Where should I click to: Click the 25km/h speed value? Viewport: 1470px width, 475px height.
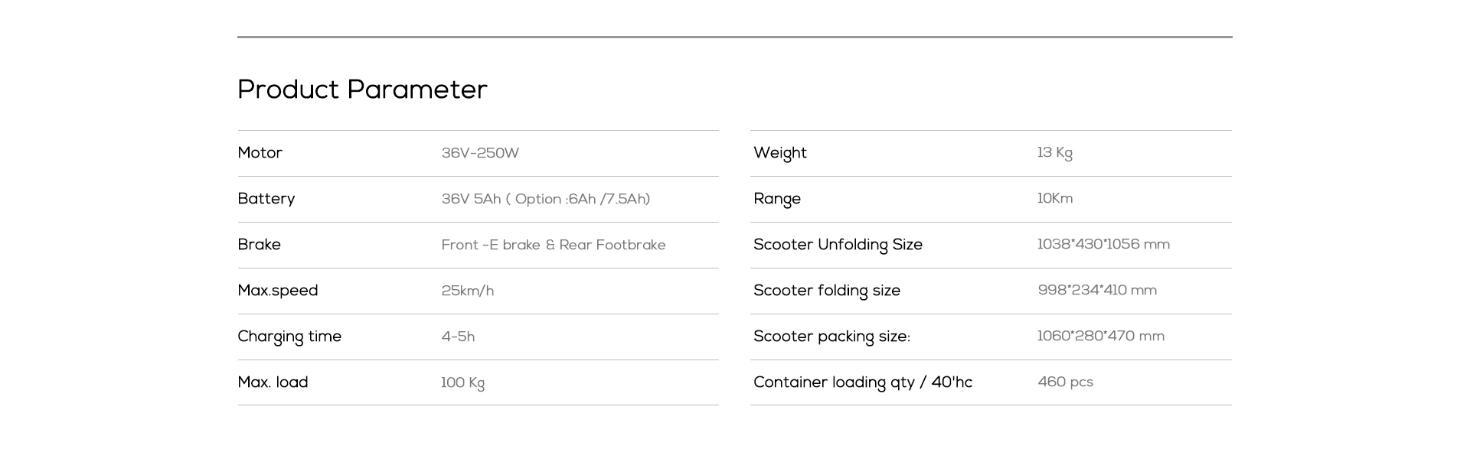click(468, 291)
